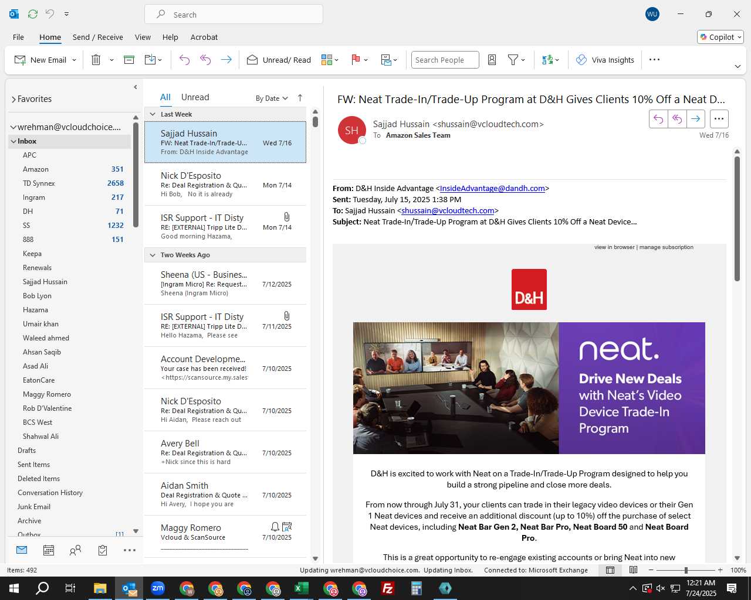Open the People view in navigation bar
The image size is (751, 600).
click(x=75, y=550)
